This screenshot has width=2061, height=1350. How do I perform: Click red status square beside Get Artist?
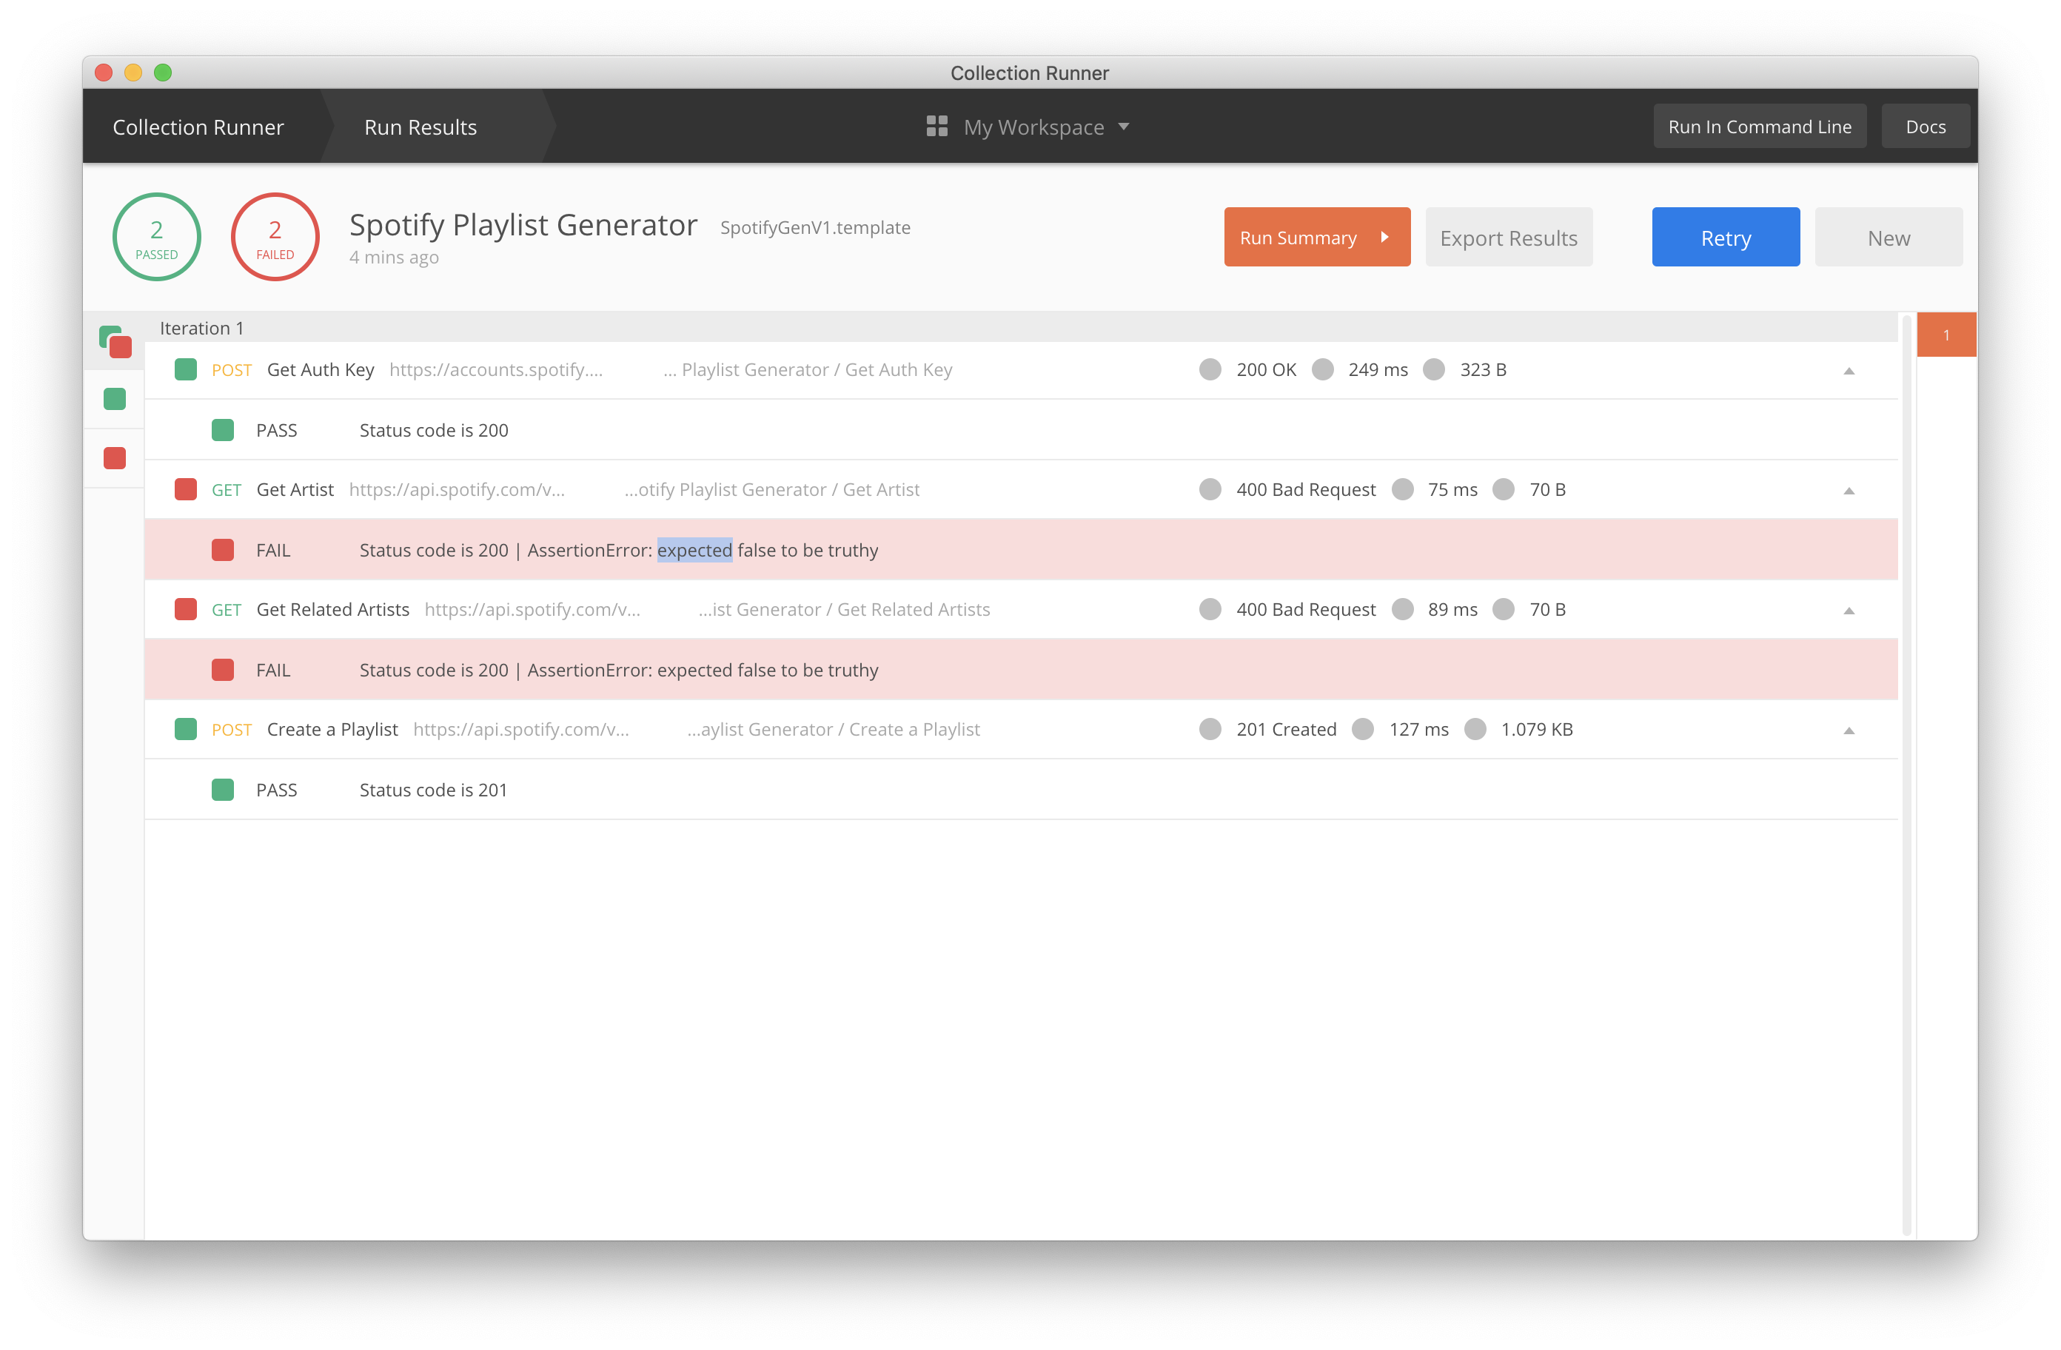185,489
